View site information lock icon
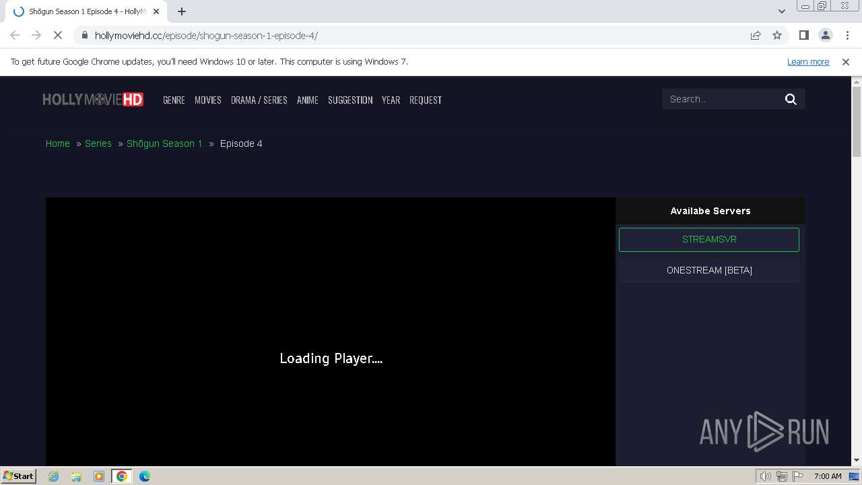 [x=84, y=35]
